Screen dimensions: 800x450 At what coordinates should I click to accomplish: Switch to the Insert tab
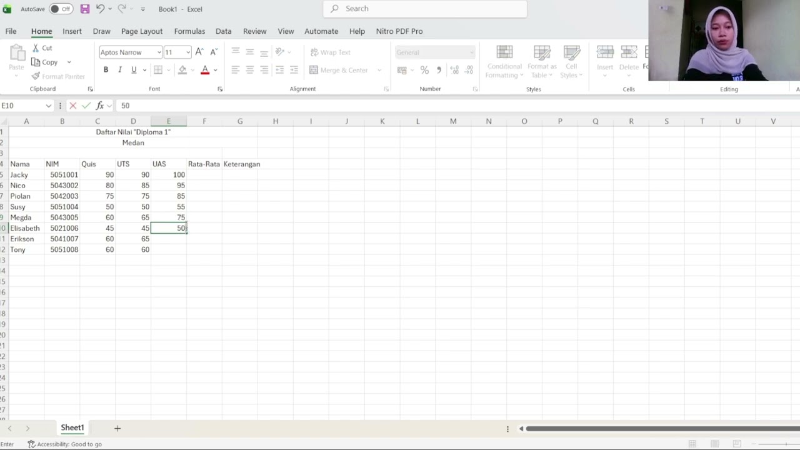point(72,31)
